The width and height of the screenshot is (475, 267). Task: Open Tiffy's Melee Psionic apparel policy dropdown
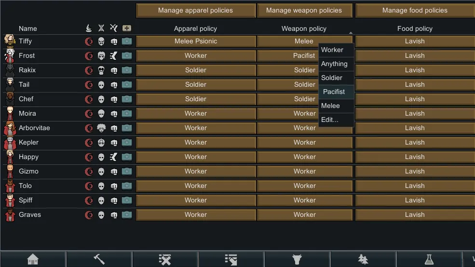point(196,41)
